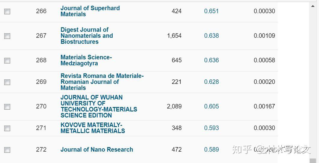Click impact factor 0.605 link

[211, 106]
